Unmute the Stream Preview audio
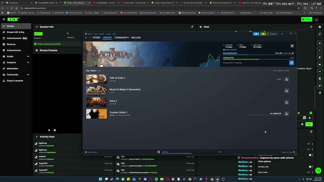 tap(55, 130)
